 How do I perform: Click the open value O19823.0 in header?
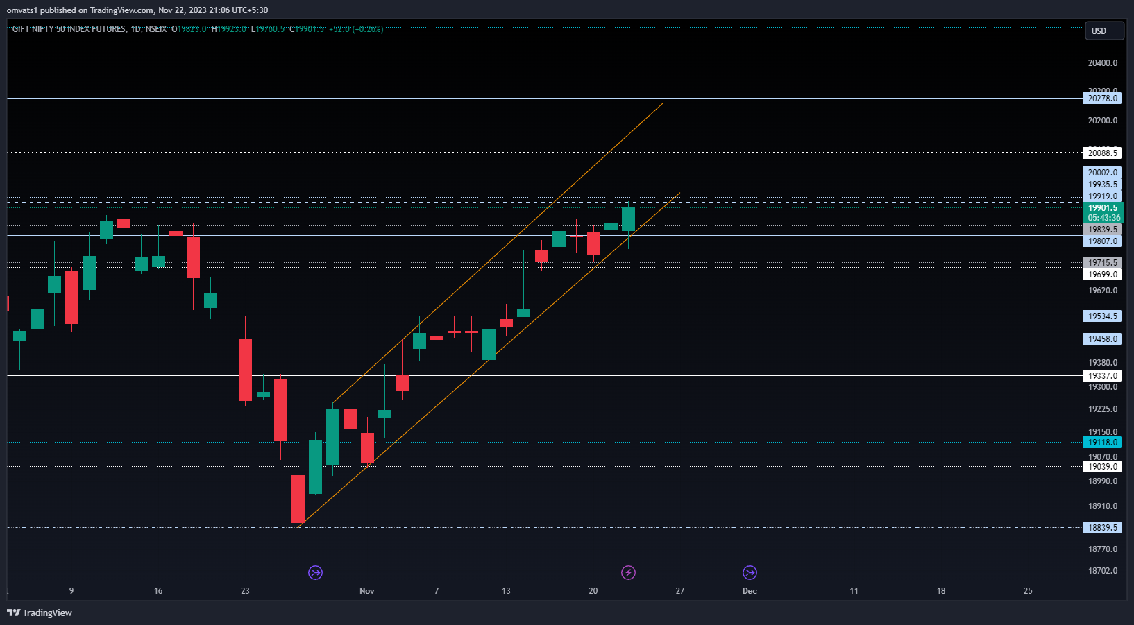pyautogui.click(x=189, y=29)
